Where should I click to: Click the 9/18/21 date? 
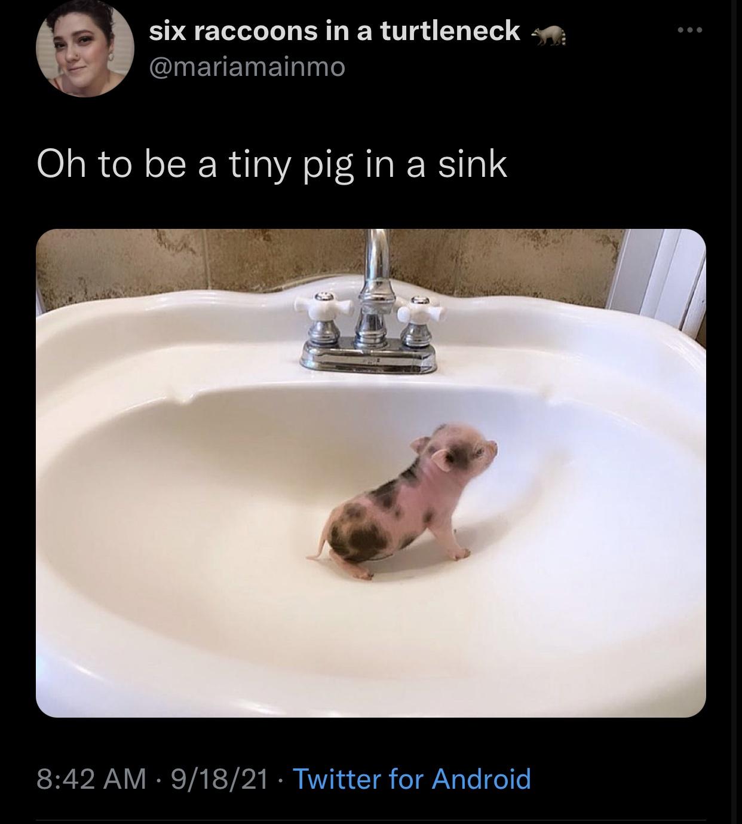[x=219, y=778]
